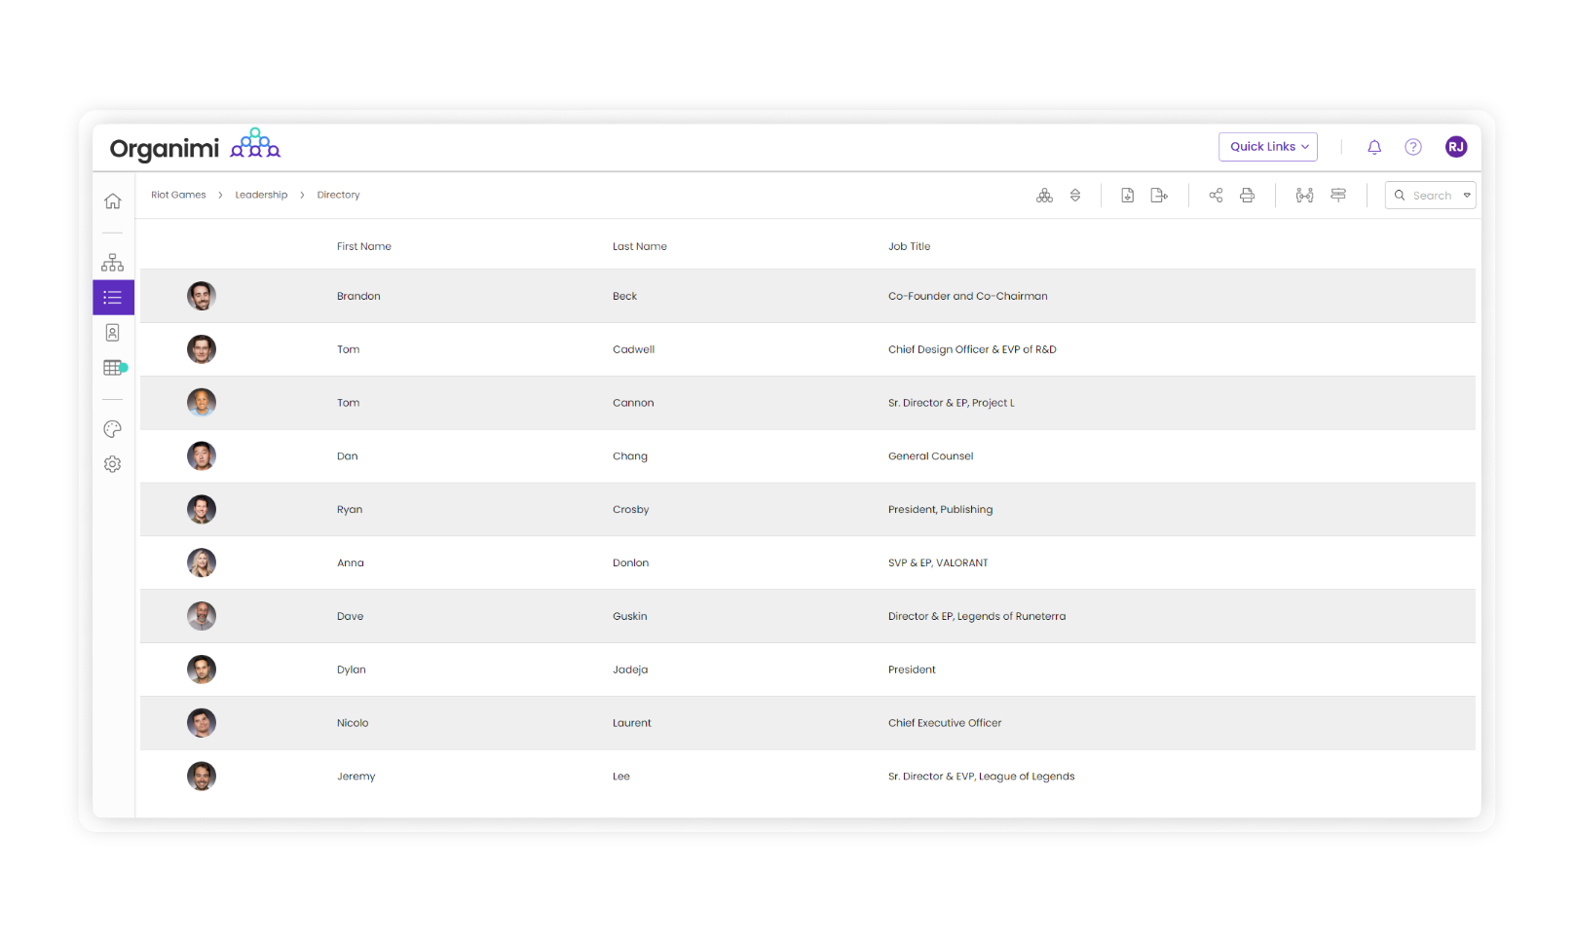Select first name 'Dylan'
This screenshot has height=942, width=1574.
[352, 670]
